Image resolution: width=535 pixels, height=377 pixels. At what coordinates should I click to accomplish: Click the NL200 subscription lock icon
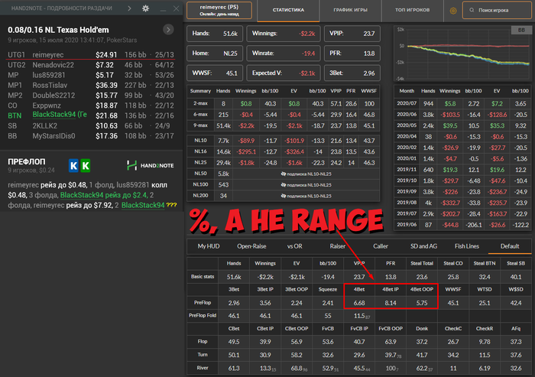pos(284,196)
